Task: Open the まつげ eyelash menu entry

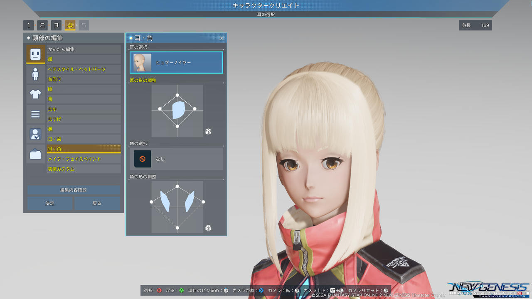Action: [84, 119]
